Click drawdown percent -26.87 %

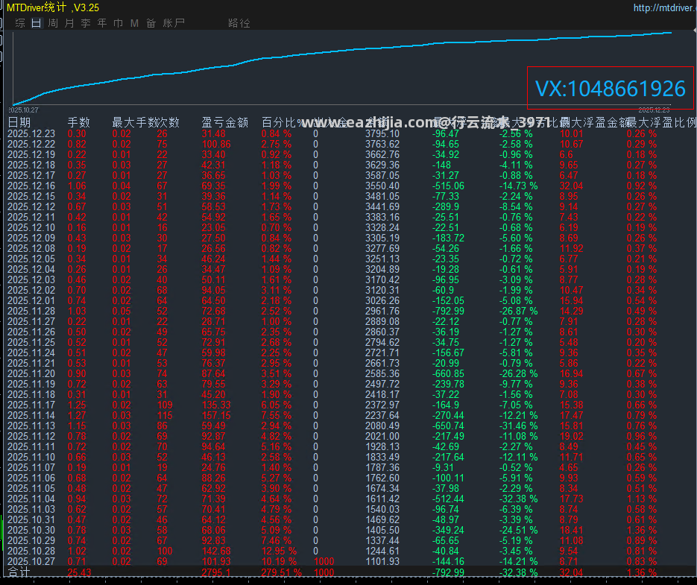click(x=518, y=312)
